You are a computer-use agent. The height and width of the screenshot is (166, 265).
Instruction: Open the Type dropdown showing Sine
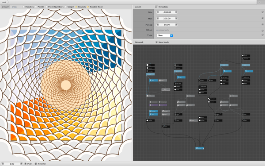point(165,35)
